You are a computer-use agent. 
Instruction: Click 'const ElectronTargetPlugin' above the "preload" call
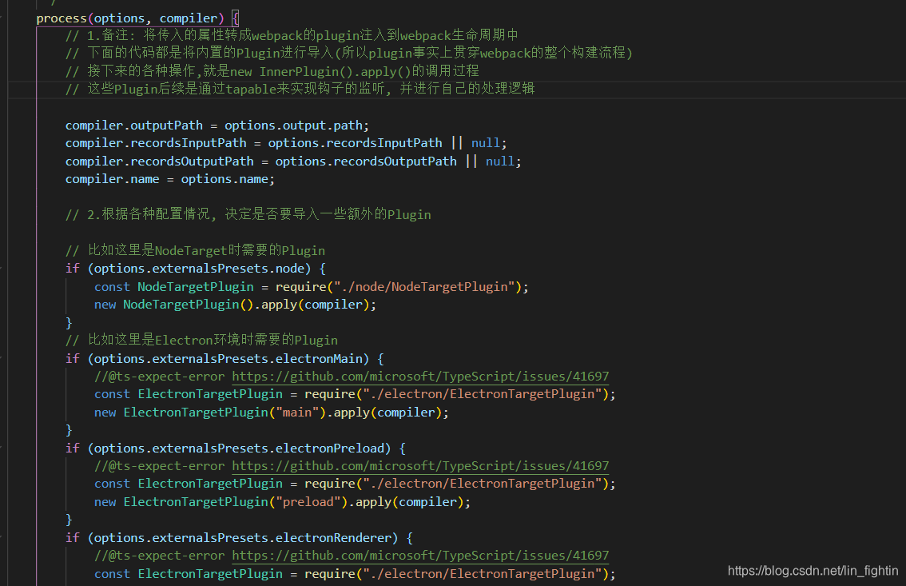click(x=189, y=484)
